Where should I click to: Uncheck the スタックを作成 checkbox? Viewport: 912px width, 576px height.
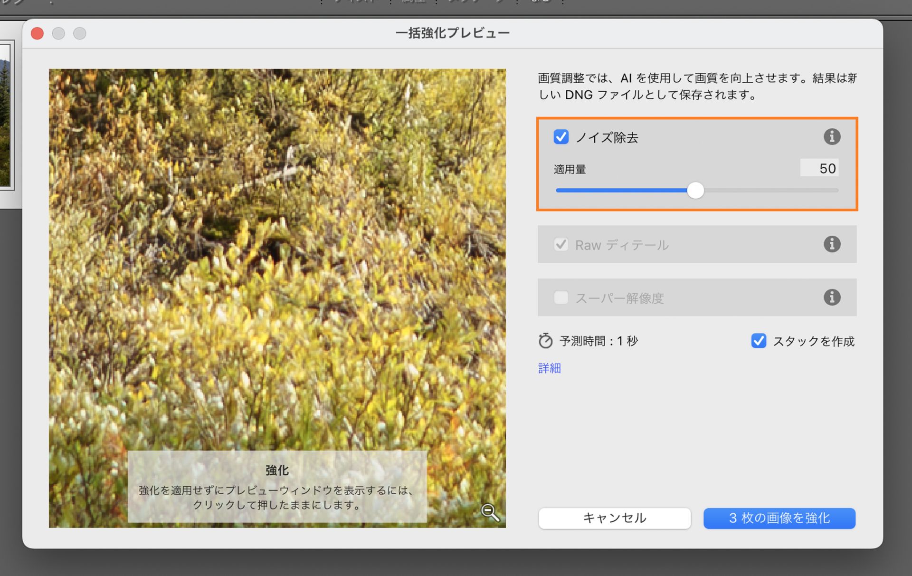759,341
